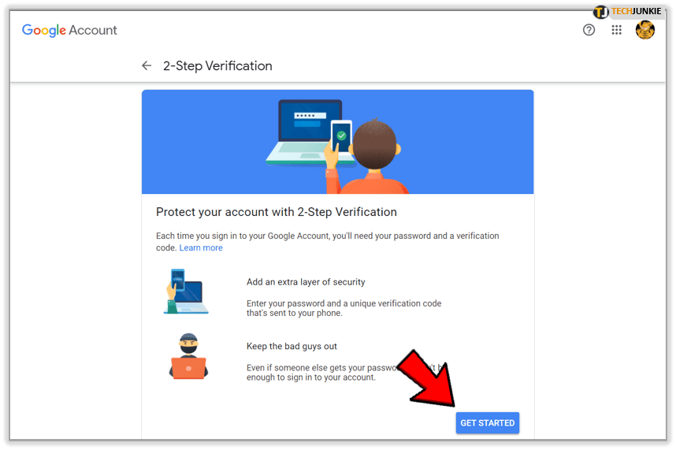Click the Google Account logo
Viewport: 676px width, 450px height.
tap(69, 30)
